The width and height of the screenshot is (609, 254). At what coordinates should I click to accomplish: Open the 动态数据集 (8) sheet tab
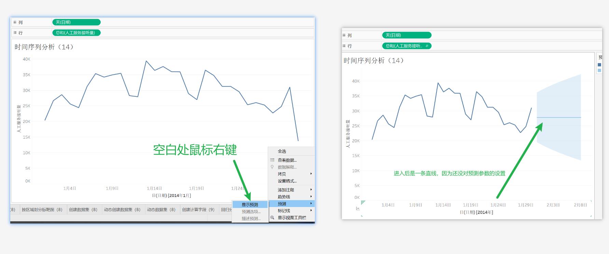tap(161, 209)
